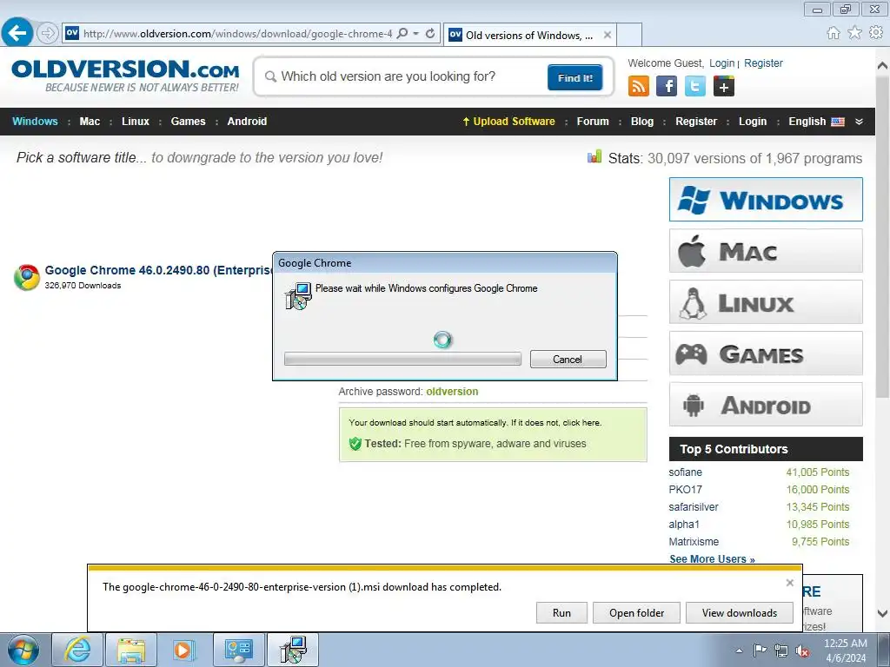The image size is (890, 667).
Task: Open the Windows Start orb
Action: [x=23, y=650]
